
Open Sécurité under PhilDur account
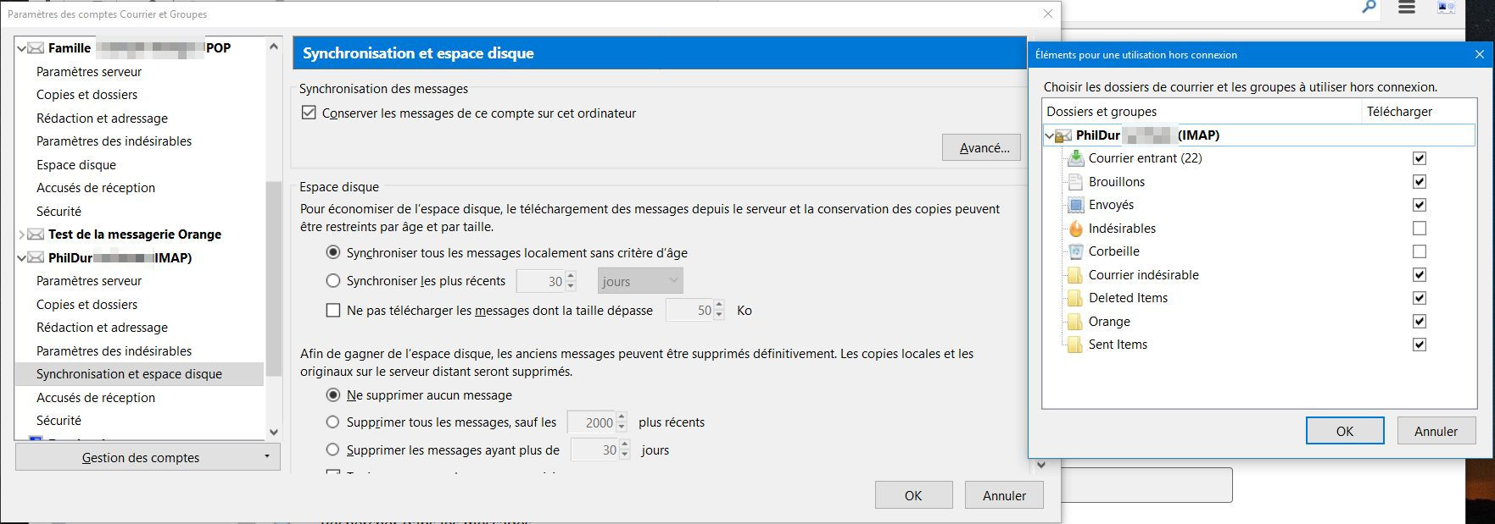coord(59,421)
